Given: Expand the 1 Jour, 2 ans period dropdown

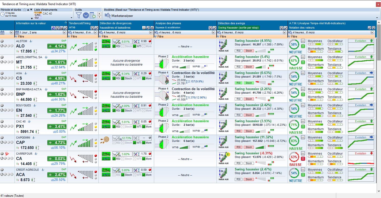Looking at the screenshot, I should pos(64,32).
